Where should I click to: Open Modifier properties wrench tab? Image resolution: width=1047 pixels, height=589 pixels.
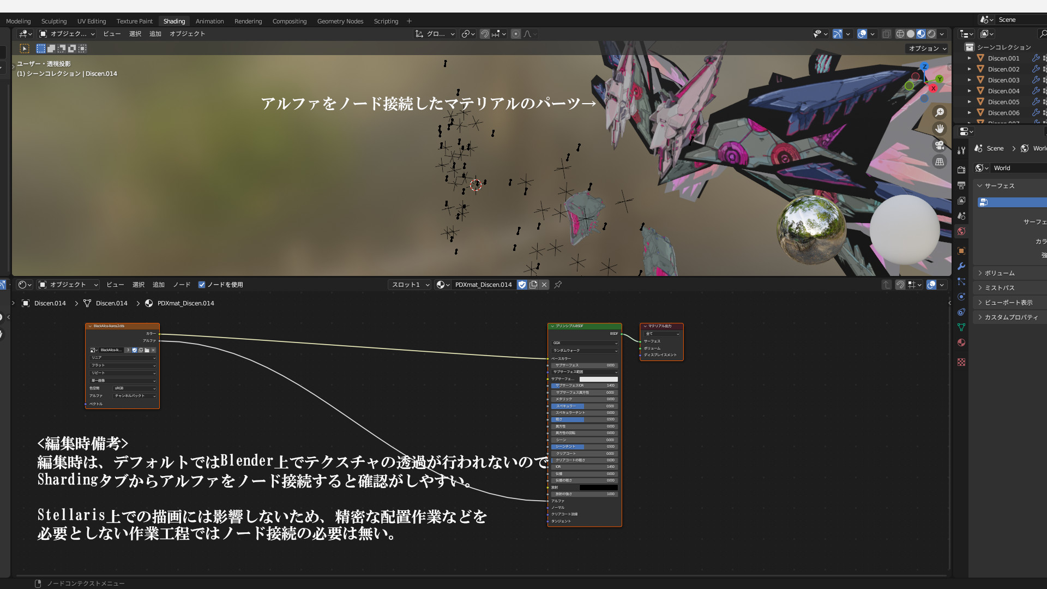point(961,266)
